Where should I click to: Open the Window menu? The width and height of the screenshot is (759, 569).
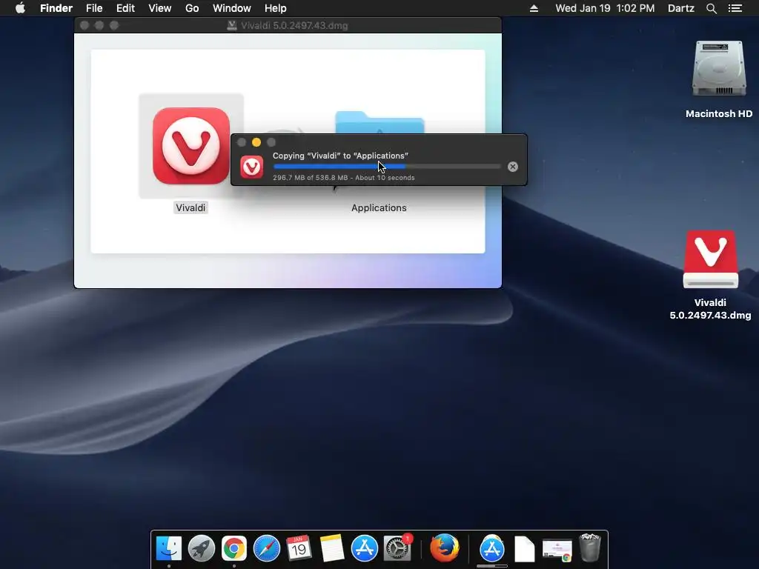[232, 8]
